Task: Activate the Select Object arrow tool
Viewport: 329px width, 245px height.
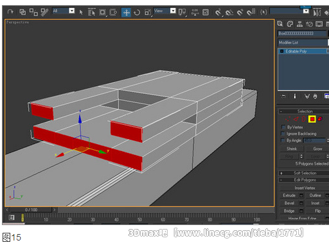Action: tap(81, 12)
